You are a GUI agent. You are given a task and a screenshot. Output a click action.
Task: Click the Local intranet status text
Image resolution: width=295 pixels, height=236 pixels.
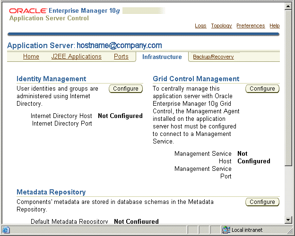[x=247, y=230]
